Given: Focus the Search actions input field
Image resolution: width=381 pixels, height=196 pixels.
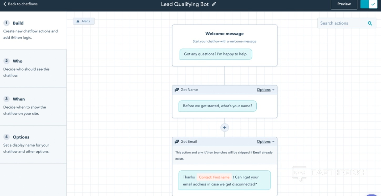Looking at the screenshot, I should point(342,23).
